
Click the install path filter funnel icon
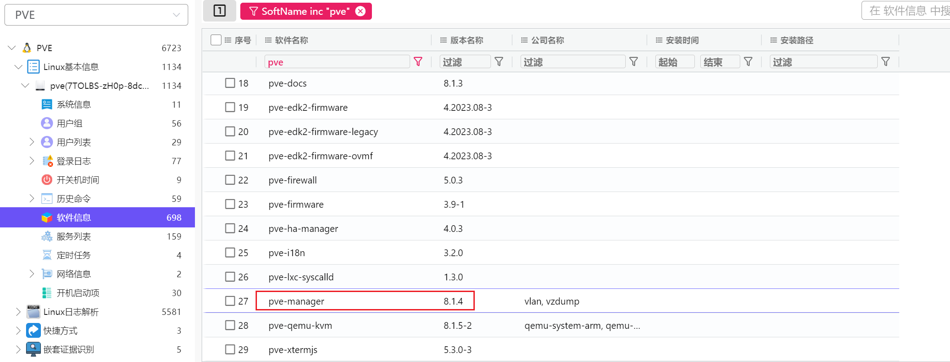click(x=885, y=62)
